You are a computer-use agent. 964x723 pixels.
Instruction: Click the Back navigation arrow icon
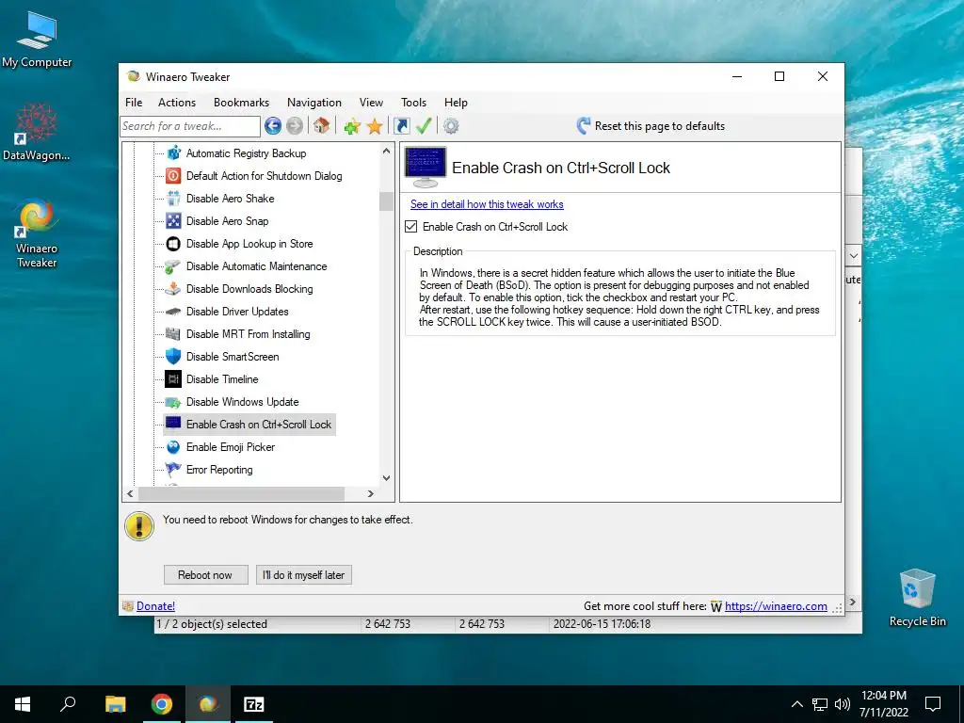273,126
